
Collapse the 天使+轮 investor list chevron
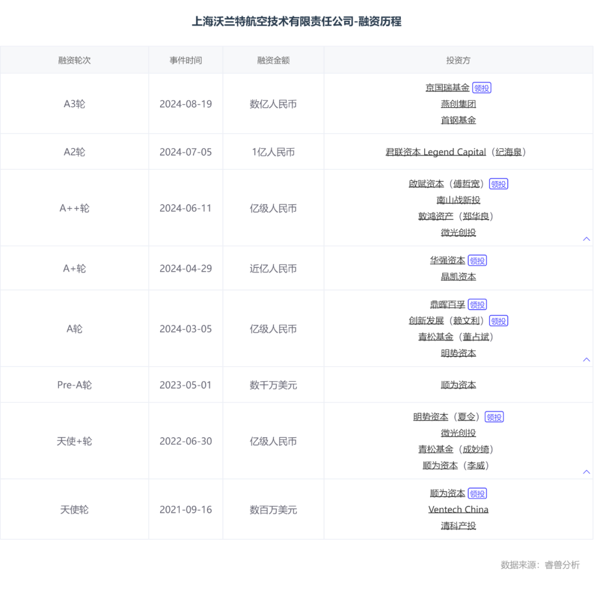click(x=586, y=472)
